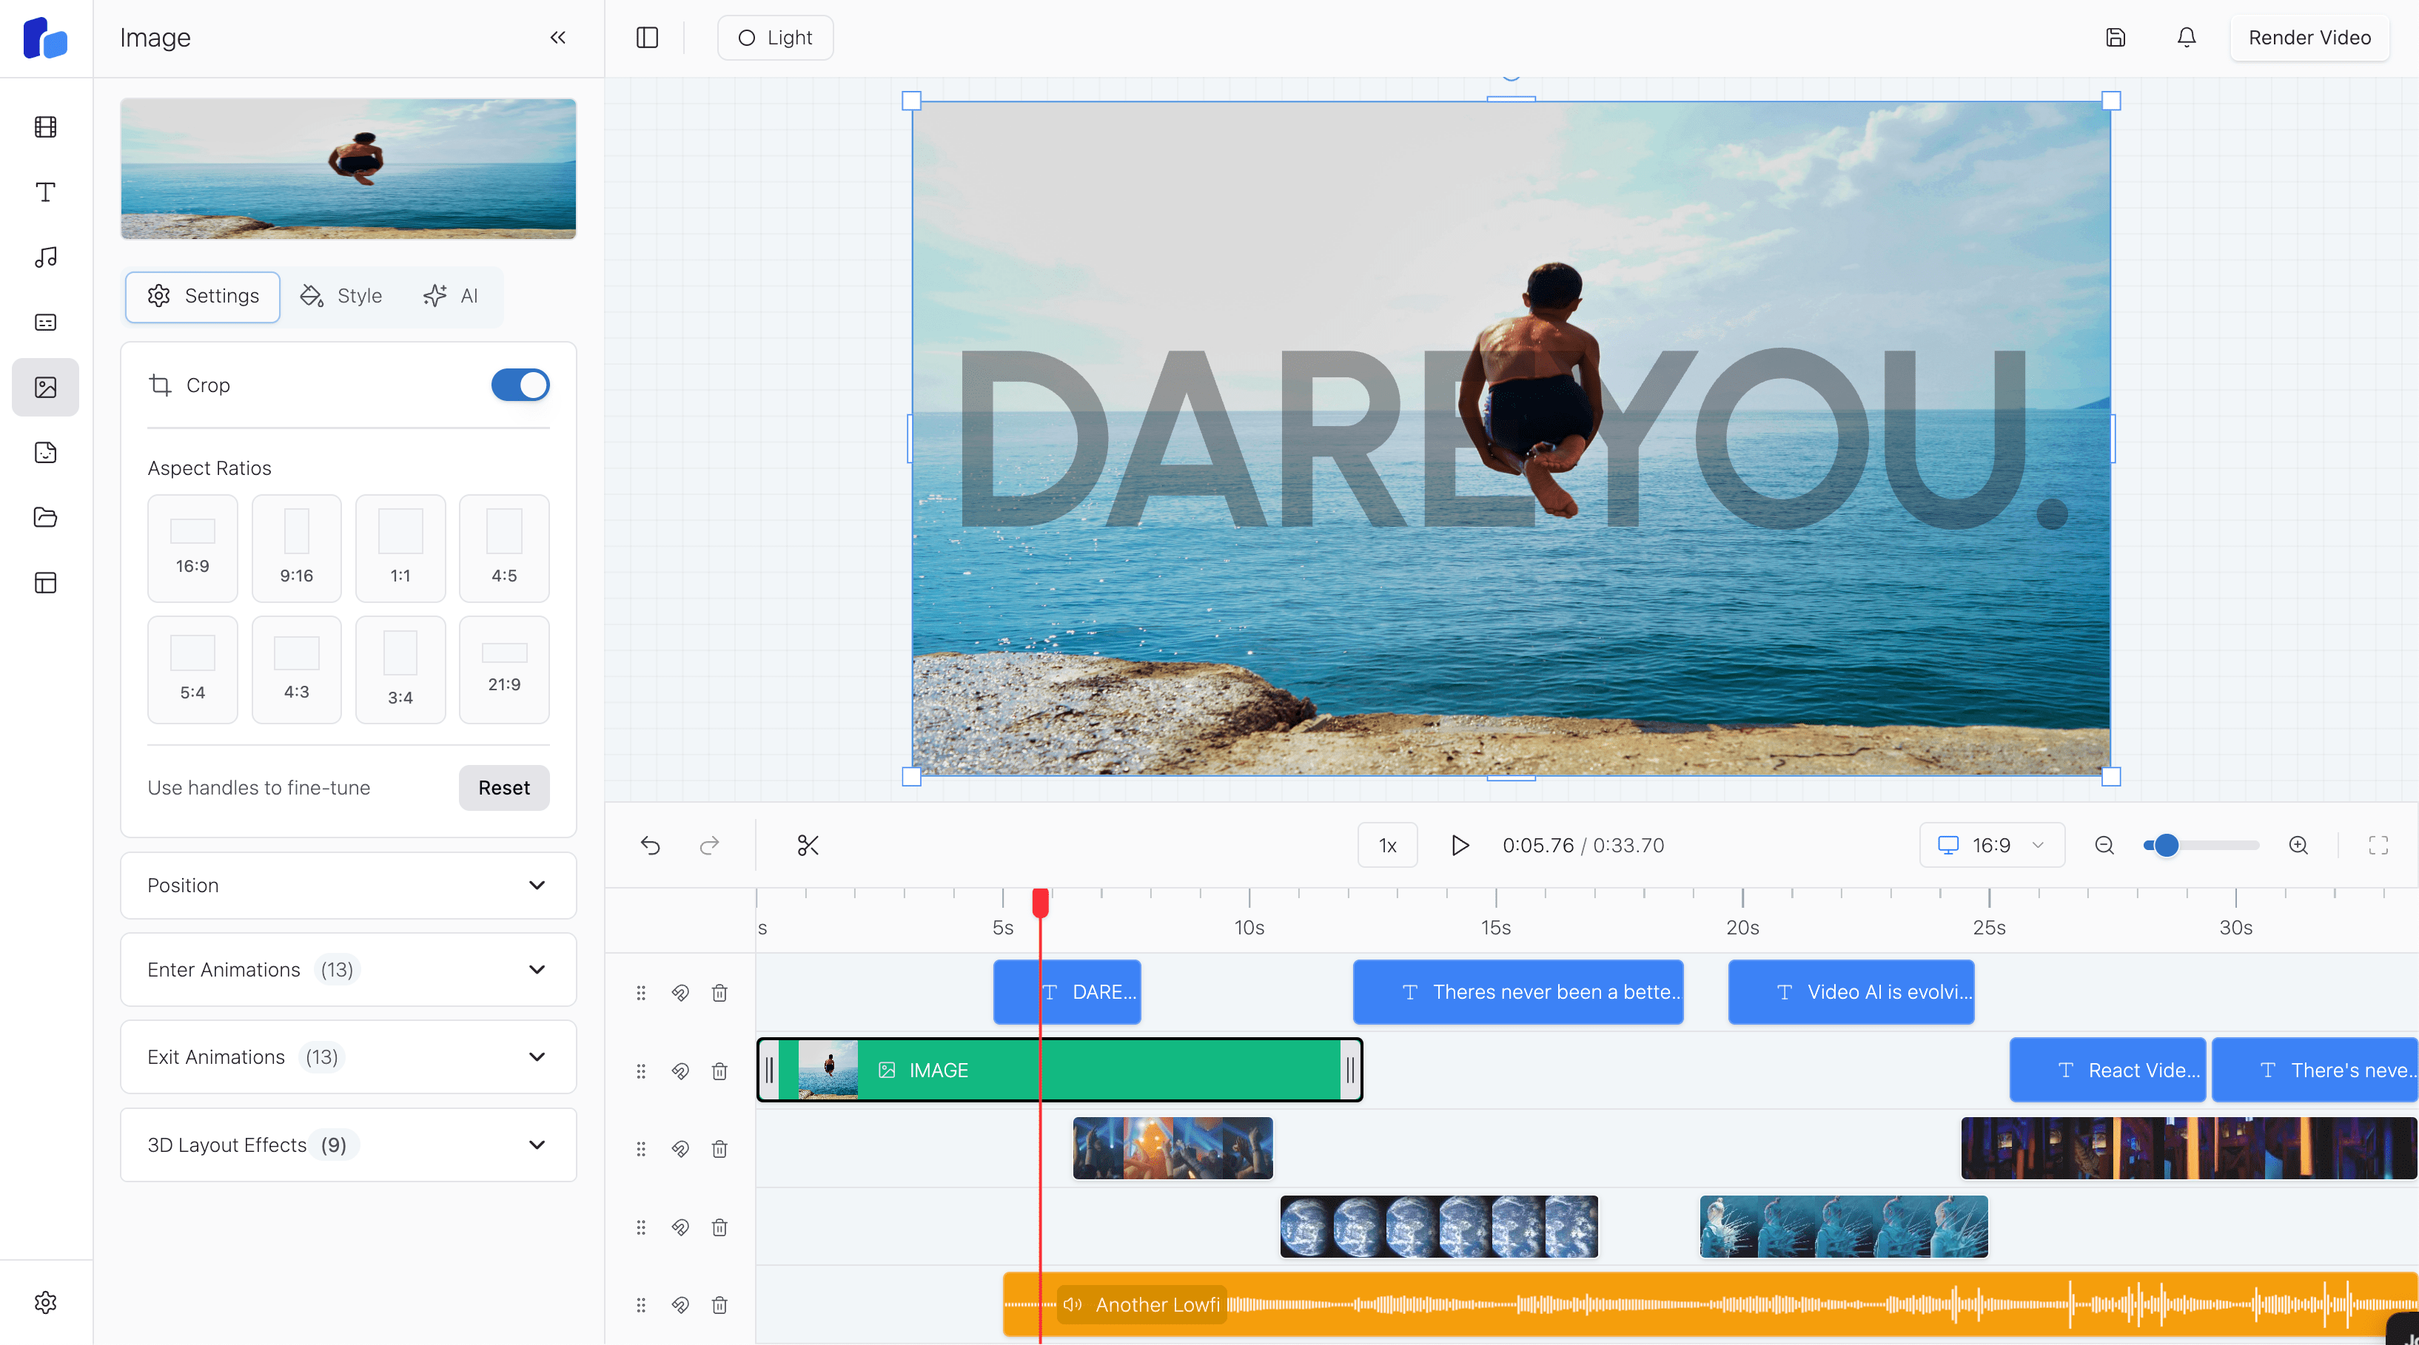Expand the Position section
Viewport: 2419px width, 1345px height.
tap(347, 885)
